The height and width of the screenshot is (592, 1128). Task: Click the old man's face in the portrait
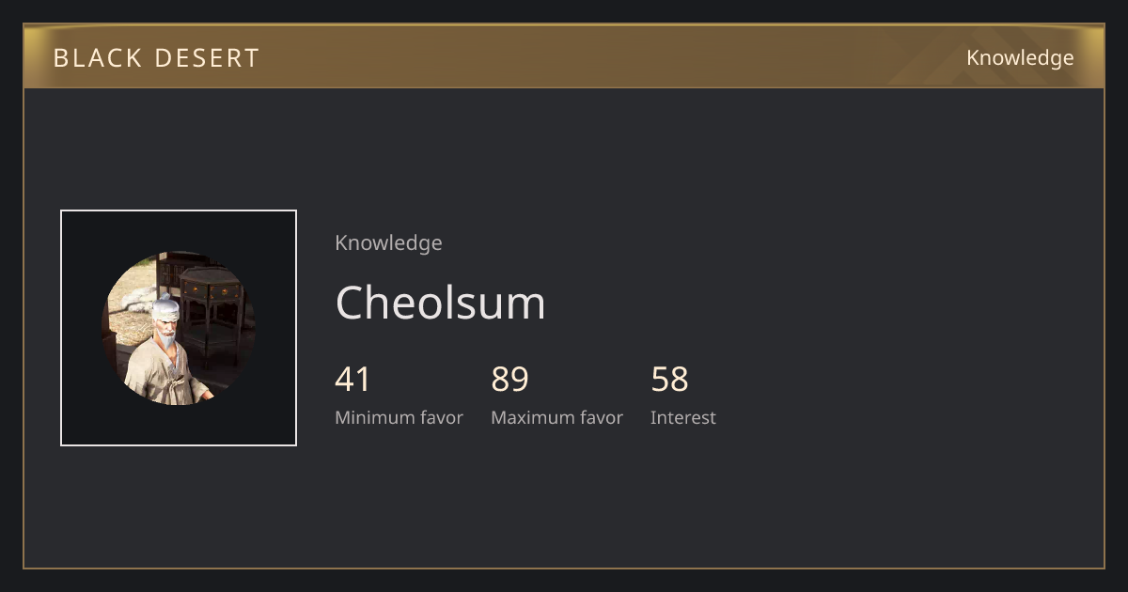(x=166, y=329)
